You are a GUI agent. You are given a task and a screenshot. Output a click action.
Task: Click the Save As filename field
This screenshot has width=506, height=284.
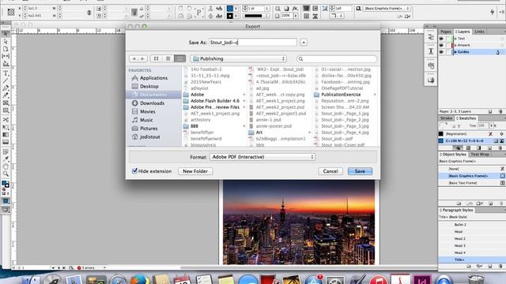tap(253, 42)
